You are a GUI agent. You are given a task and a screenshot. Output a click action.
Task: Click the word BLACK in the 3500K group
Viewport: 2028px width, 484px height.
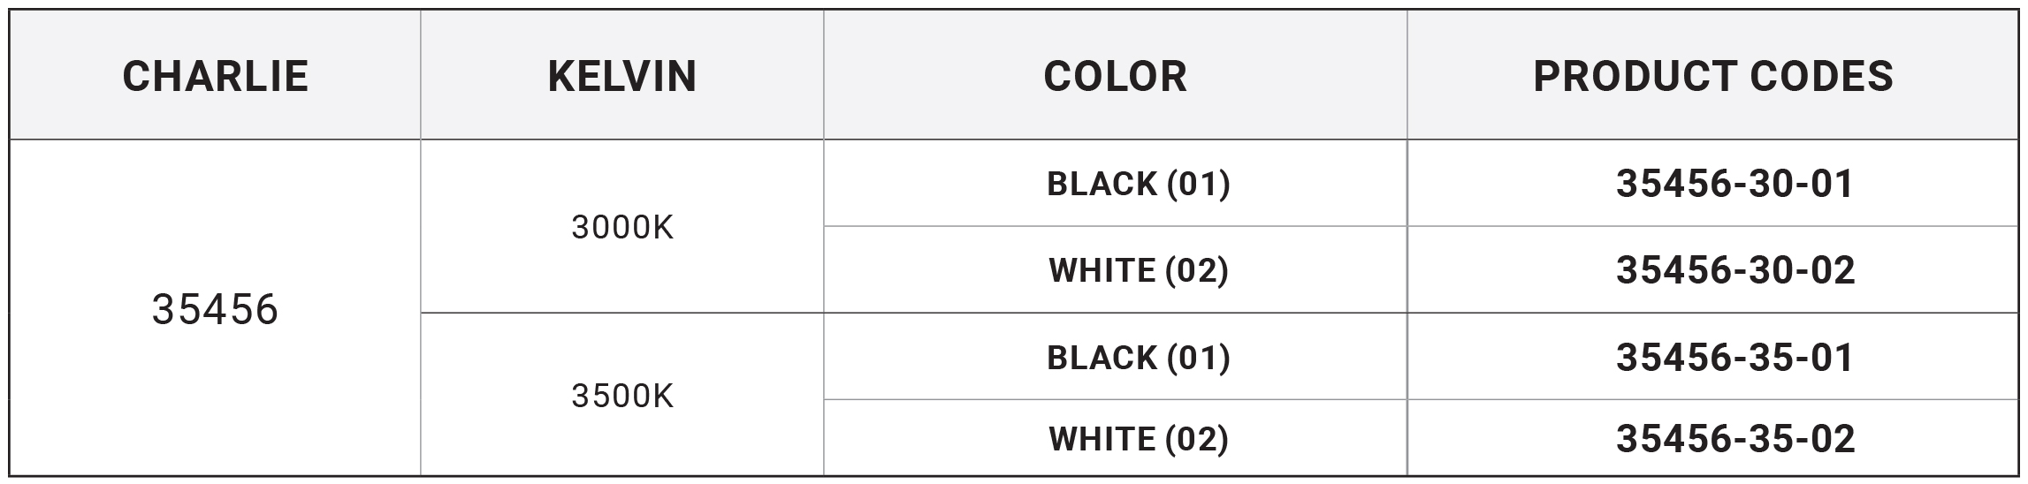(1102, 358)
